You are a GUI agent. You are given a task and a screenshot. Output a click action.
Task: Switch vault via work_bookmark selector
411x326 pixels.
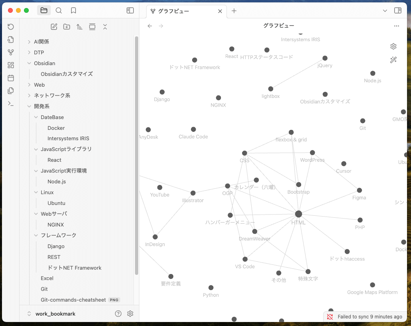(x=52, y=314)
